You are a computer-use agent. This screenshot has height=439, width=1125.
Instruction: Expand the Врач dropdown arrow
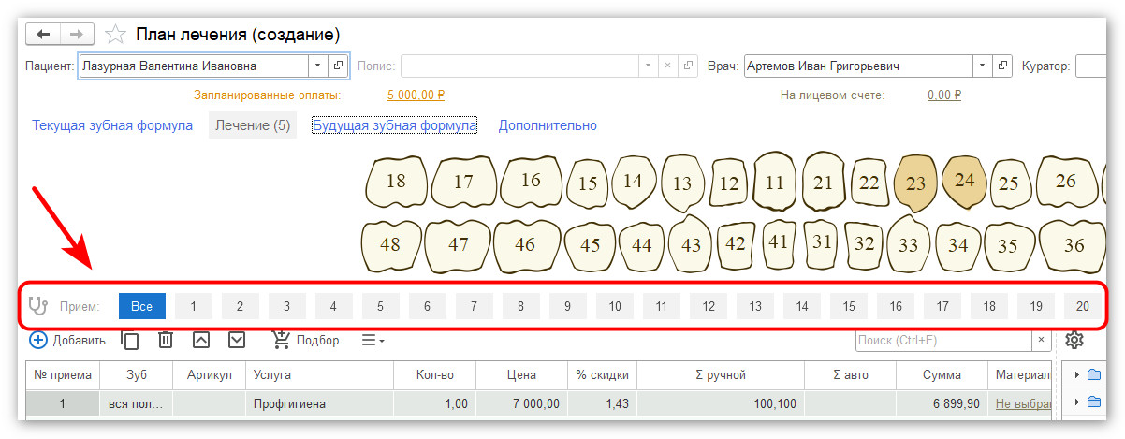[x=982, y=66]
